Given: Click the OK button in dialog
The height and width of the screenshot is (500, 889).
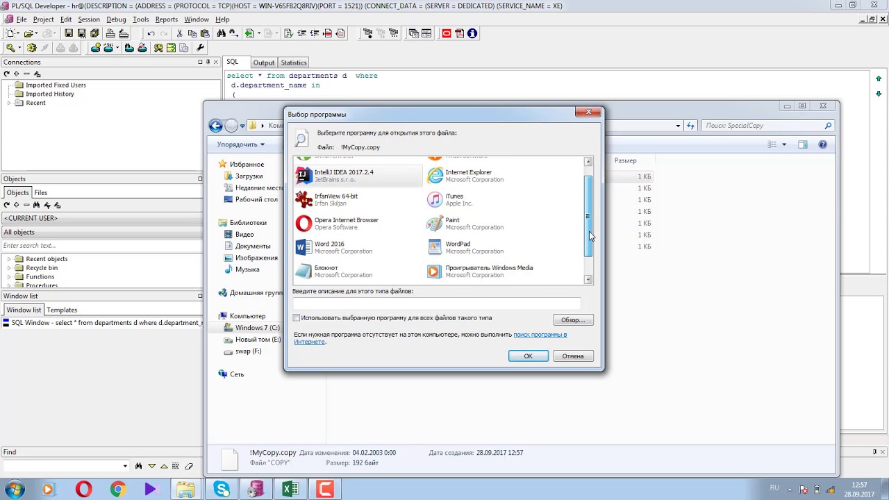Looking at the screenshot, I should (x=528, y=356).
